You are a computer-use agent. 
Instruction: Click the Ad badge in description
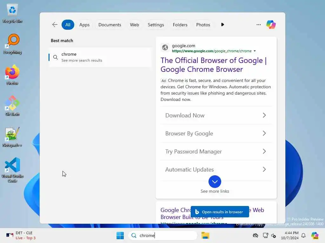(163, 81)
